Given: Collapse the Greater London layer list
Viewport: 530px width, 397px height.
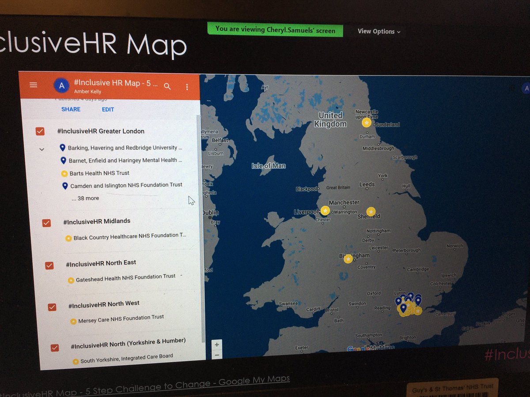Looking at the screenshot, I should pos(42,149).
